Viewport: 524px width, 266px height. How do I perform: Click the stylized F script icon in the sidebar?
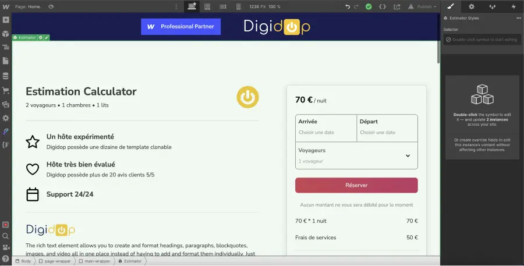click(6, 132)
